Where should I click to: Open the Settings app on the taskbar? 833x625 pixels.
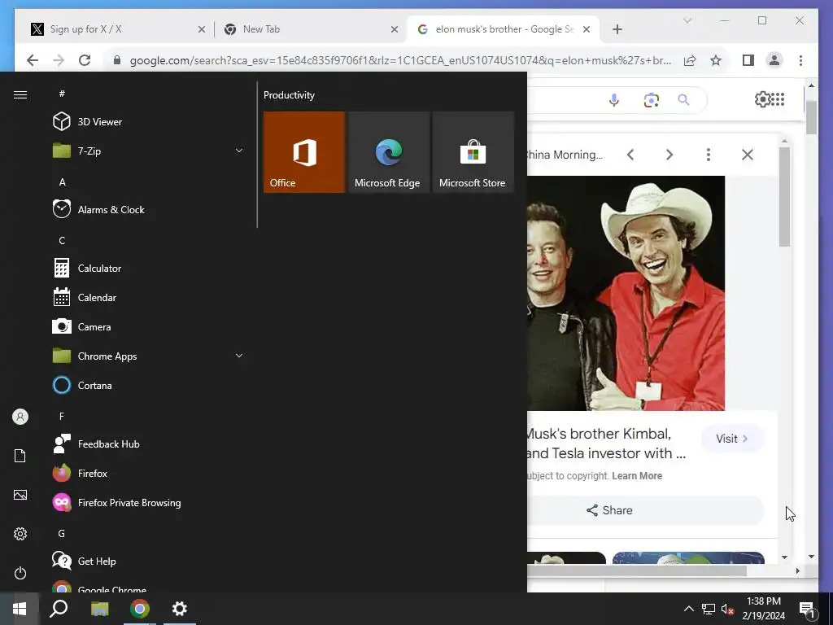click(x=180, y=609)
